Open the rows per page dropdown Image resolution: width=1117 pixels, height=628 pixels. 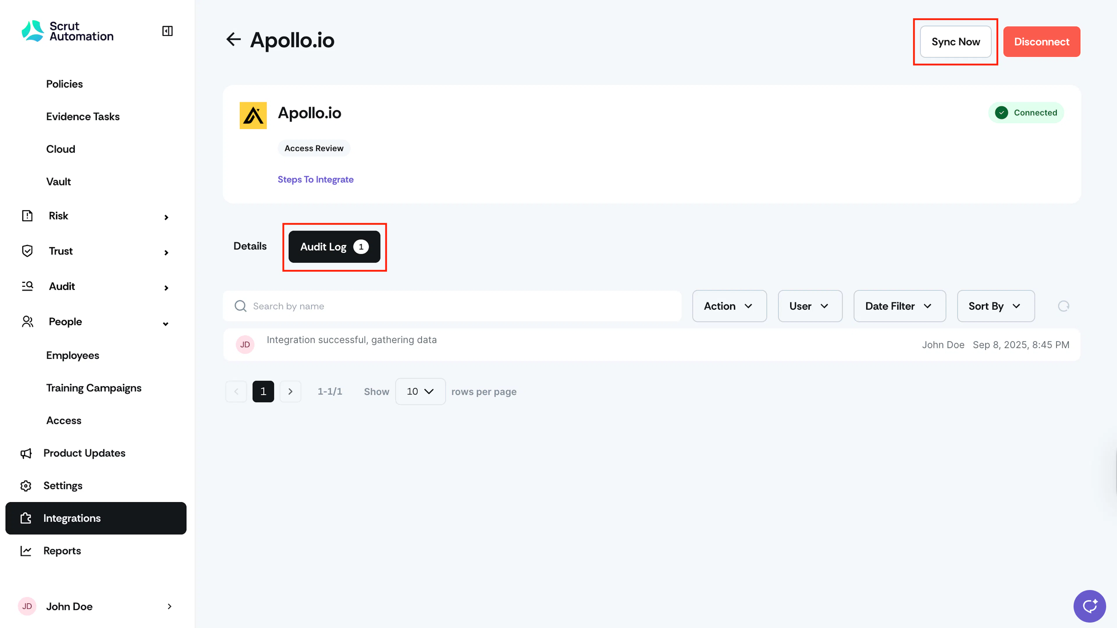pos(420,391)
